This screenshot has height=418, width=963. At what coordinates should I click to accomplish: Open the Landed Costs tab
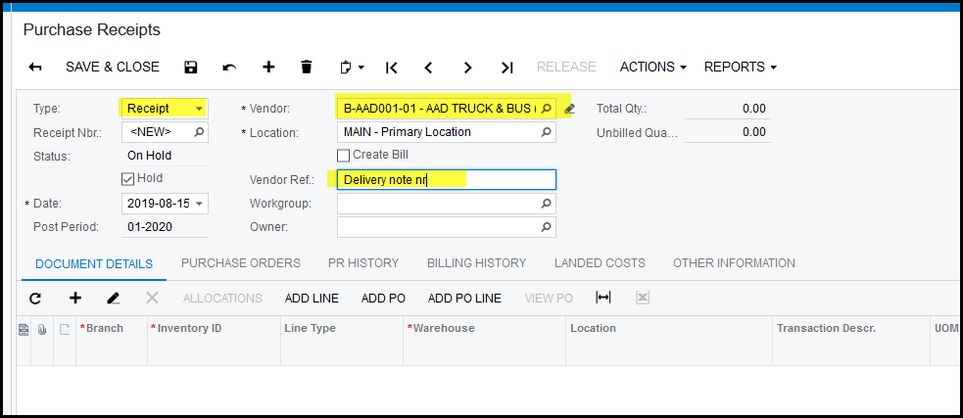pyautogui.click(x=600, y=263)
